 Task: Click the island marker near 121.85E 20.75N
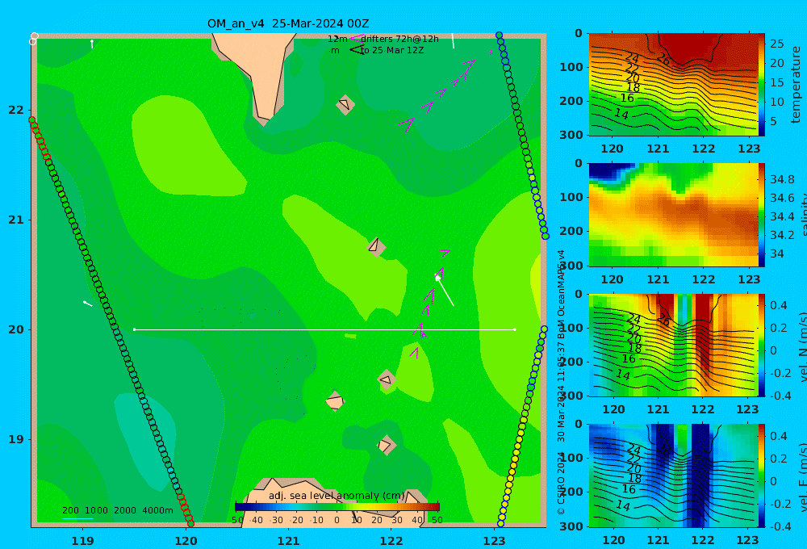[376, 246]
